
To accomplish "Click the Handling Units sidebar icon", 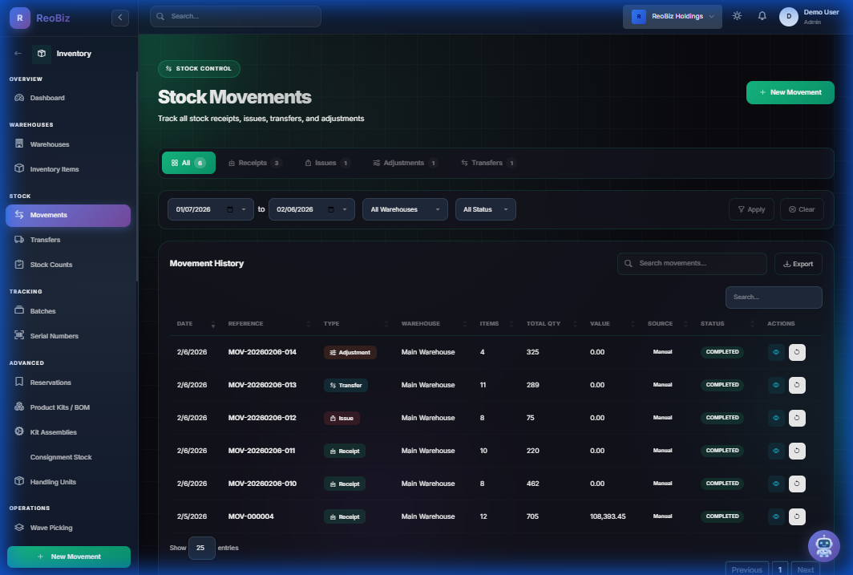I will [18, 481].
